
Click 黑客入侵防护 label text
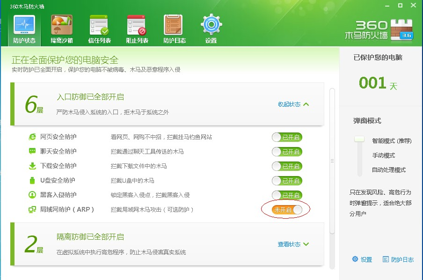click(58, 195)
